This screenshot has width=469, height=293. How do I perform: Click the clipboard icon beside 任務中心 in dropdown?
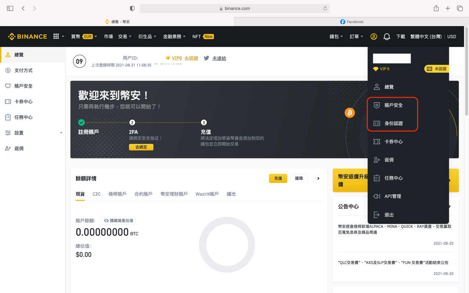click(x=376, y=178)
